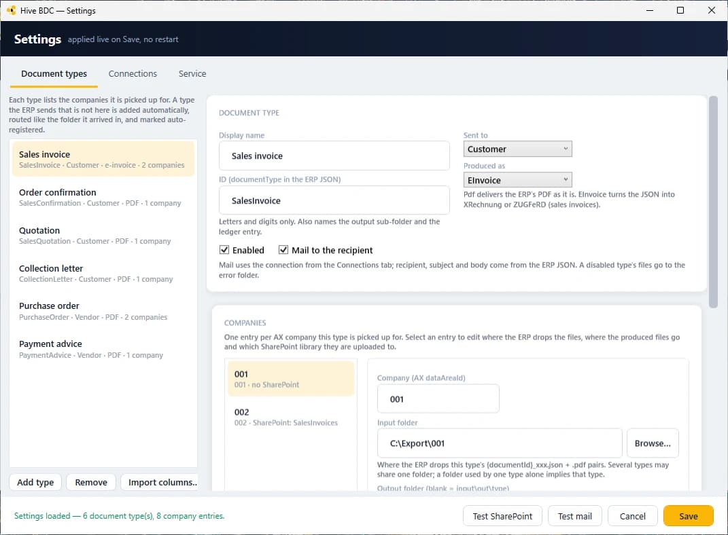This screenshot has width=728, height=535.
Task: Choose the Quotation document type
Action: (103, 235)
